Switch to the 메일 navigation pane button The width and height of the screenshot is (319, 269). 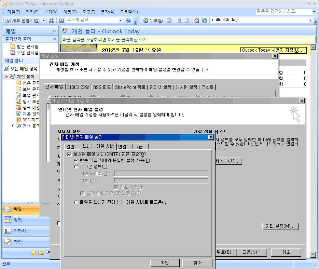tap(21, 209)
